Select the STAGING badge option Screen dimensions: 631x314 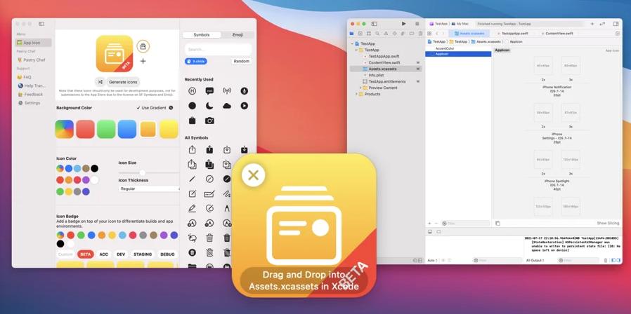[x=143, y=254]
